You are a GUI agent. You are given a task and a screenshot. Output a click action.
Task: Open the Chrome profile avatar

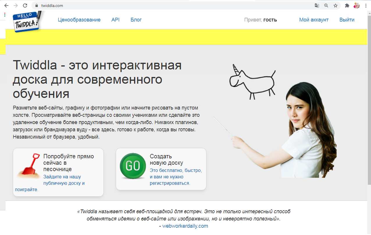pos(357,6)
